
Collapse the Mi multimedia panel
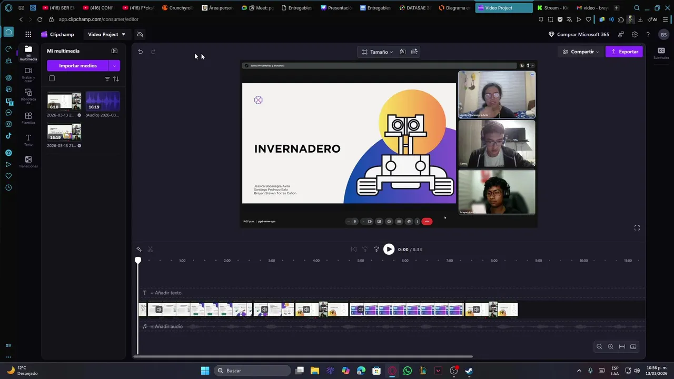(x=114, y=51)
